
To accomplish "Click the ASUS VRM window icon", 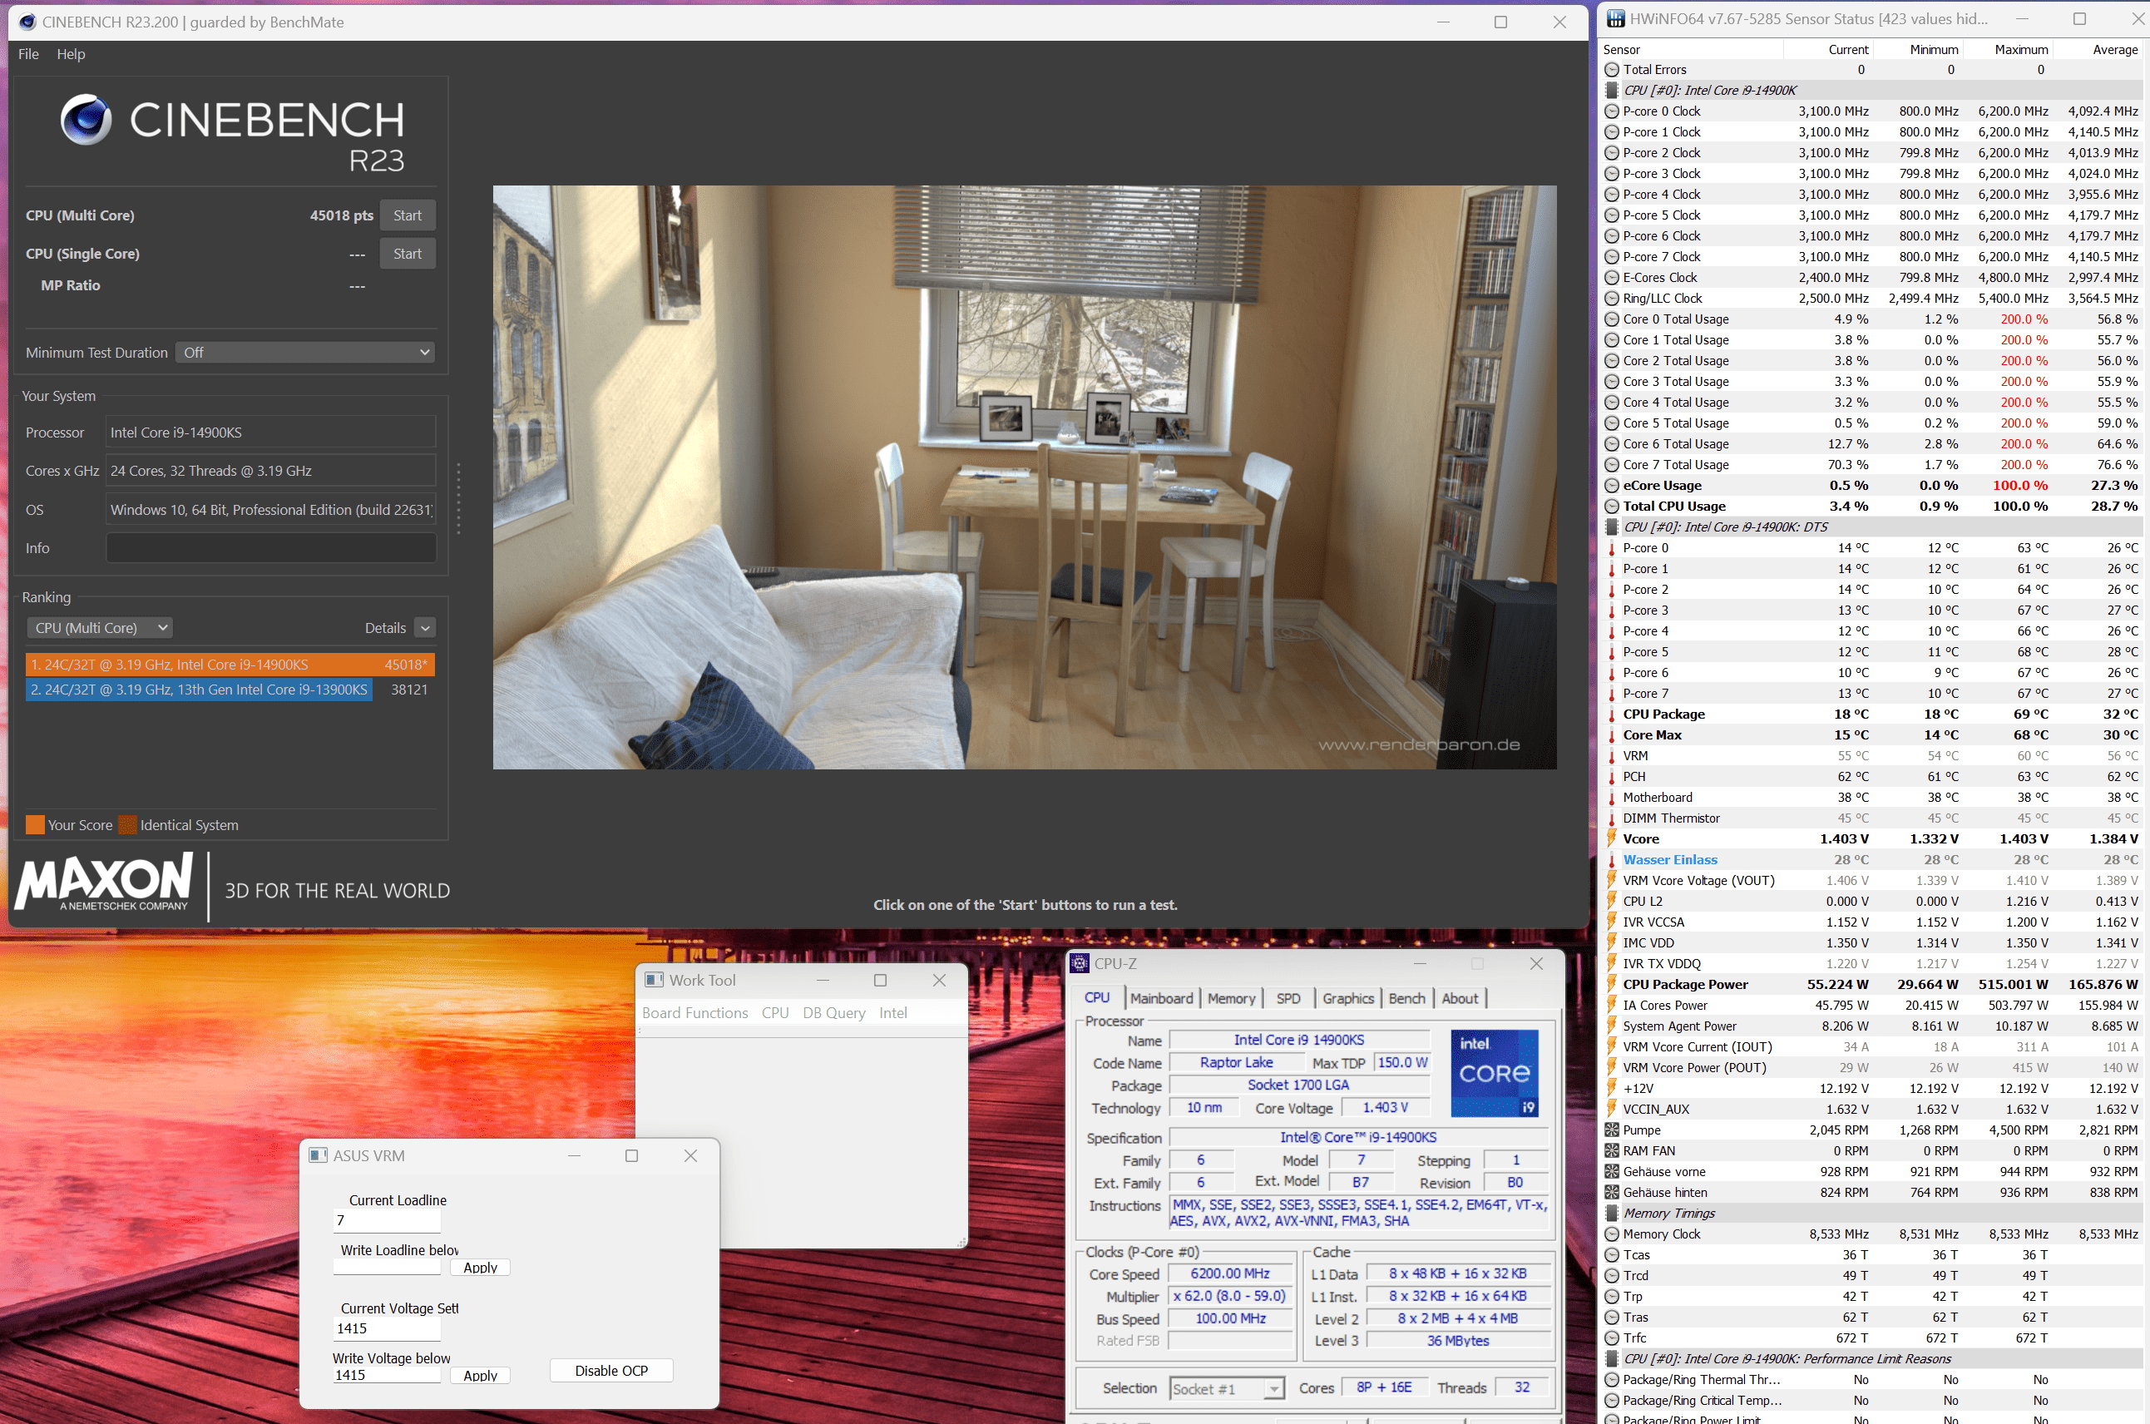I will click(318, 1155).
